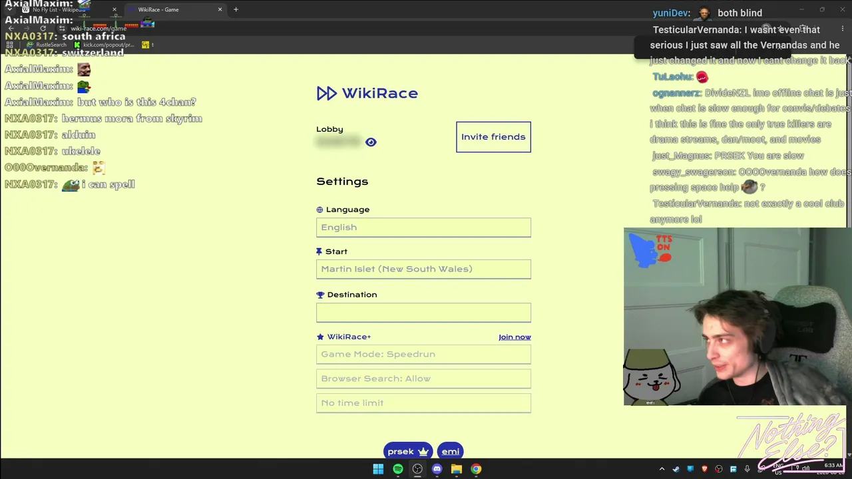Select the prsek player chip
Viewport: 852px width, 479px height.
408,451
